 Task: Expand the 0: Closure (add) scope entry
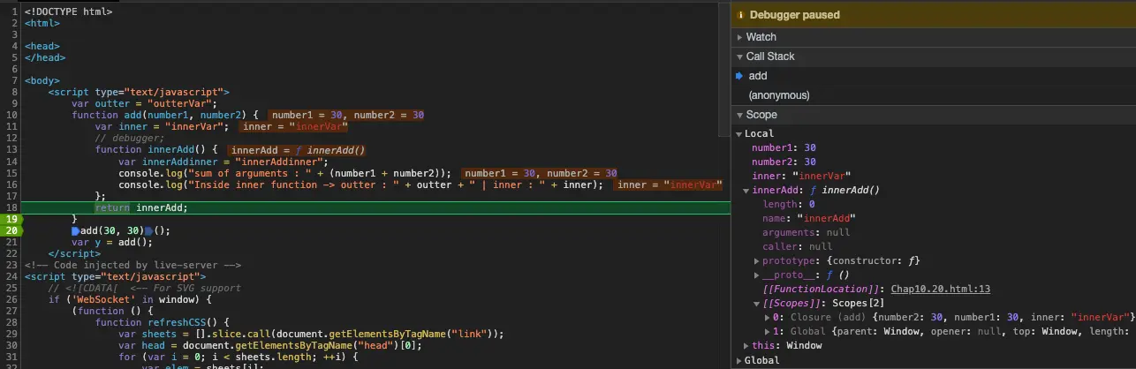coord(767,318)
